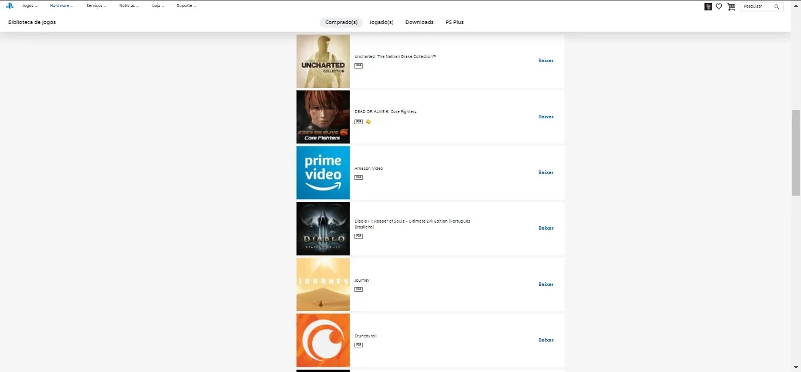Image resolution: width=801 pixels, height=372 pixels.
Task: Expand the Jogos menu
Action: 29,6
